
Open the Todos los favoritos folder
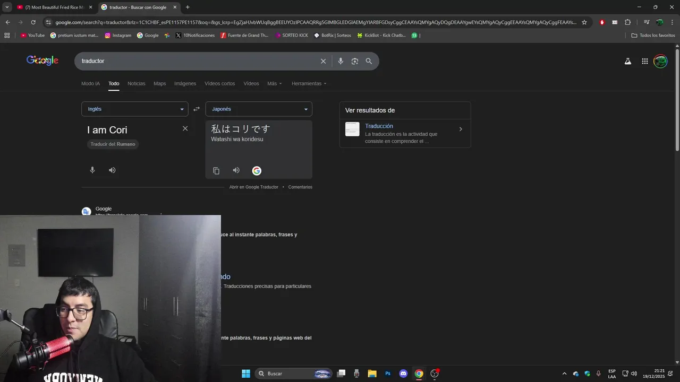coord(653,36)
